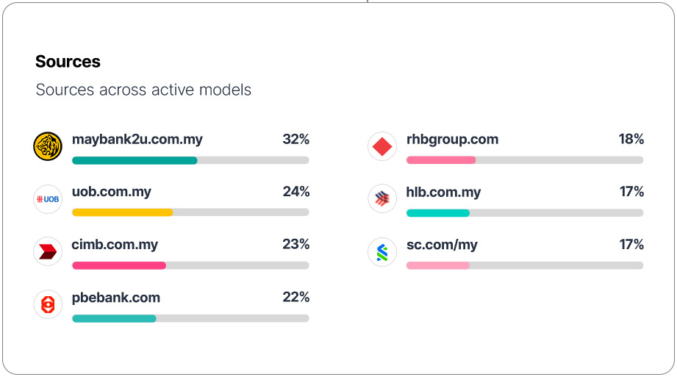The height and width of the screenshot is (377, 677).
Task: Select the pbebank.com source name
Action: tap(116, 298)
